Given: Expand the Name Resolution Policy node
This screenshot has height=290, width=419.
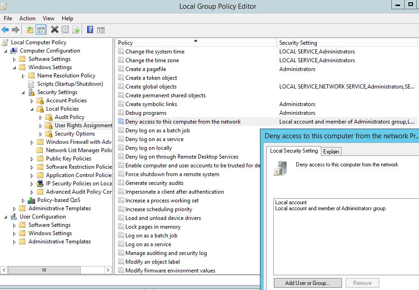Looking at the screenshot, I should (23, 76).
